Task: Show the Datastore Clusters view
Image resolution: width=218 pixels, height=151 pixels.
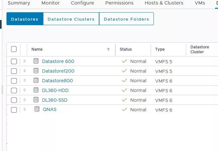Action: tap(71, 19)
